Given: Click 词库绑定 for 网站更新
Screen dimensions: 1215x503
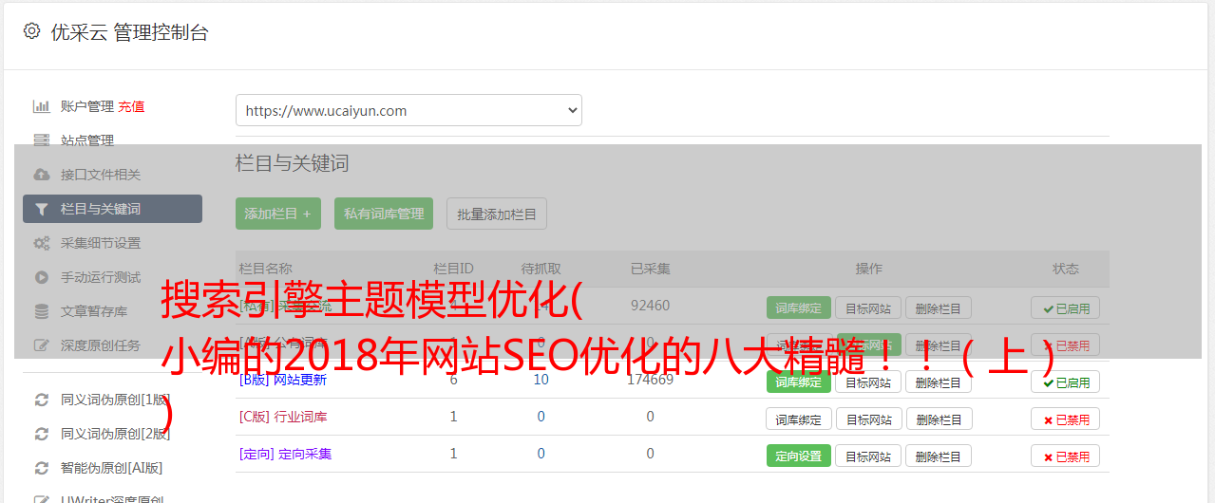Looking at the screenshot, I should 799,382.
